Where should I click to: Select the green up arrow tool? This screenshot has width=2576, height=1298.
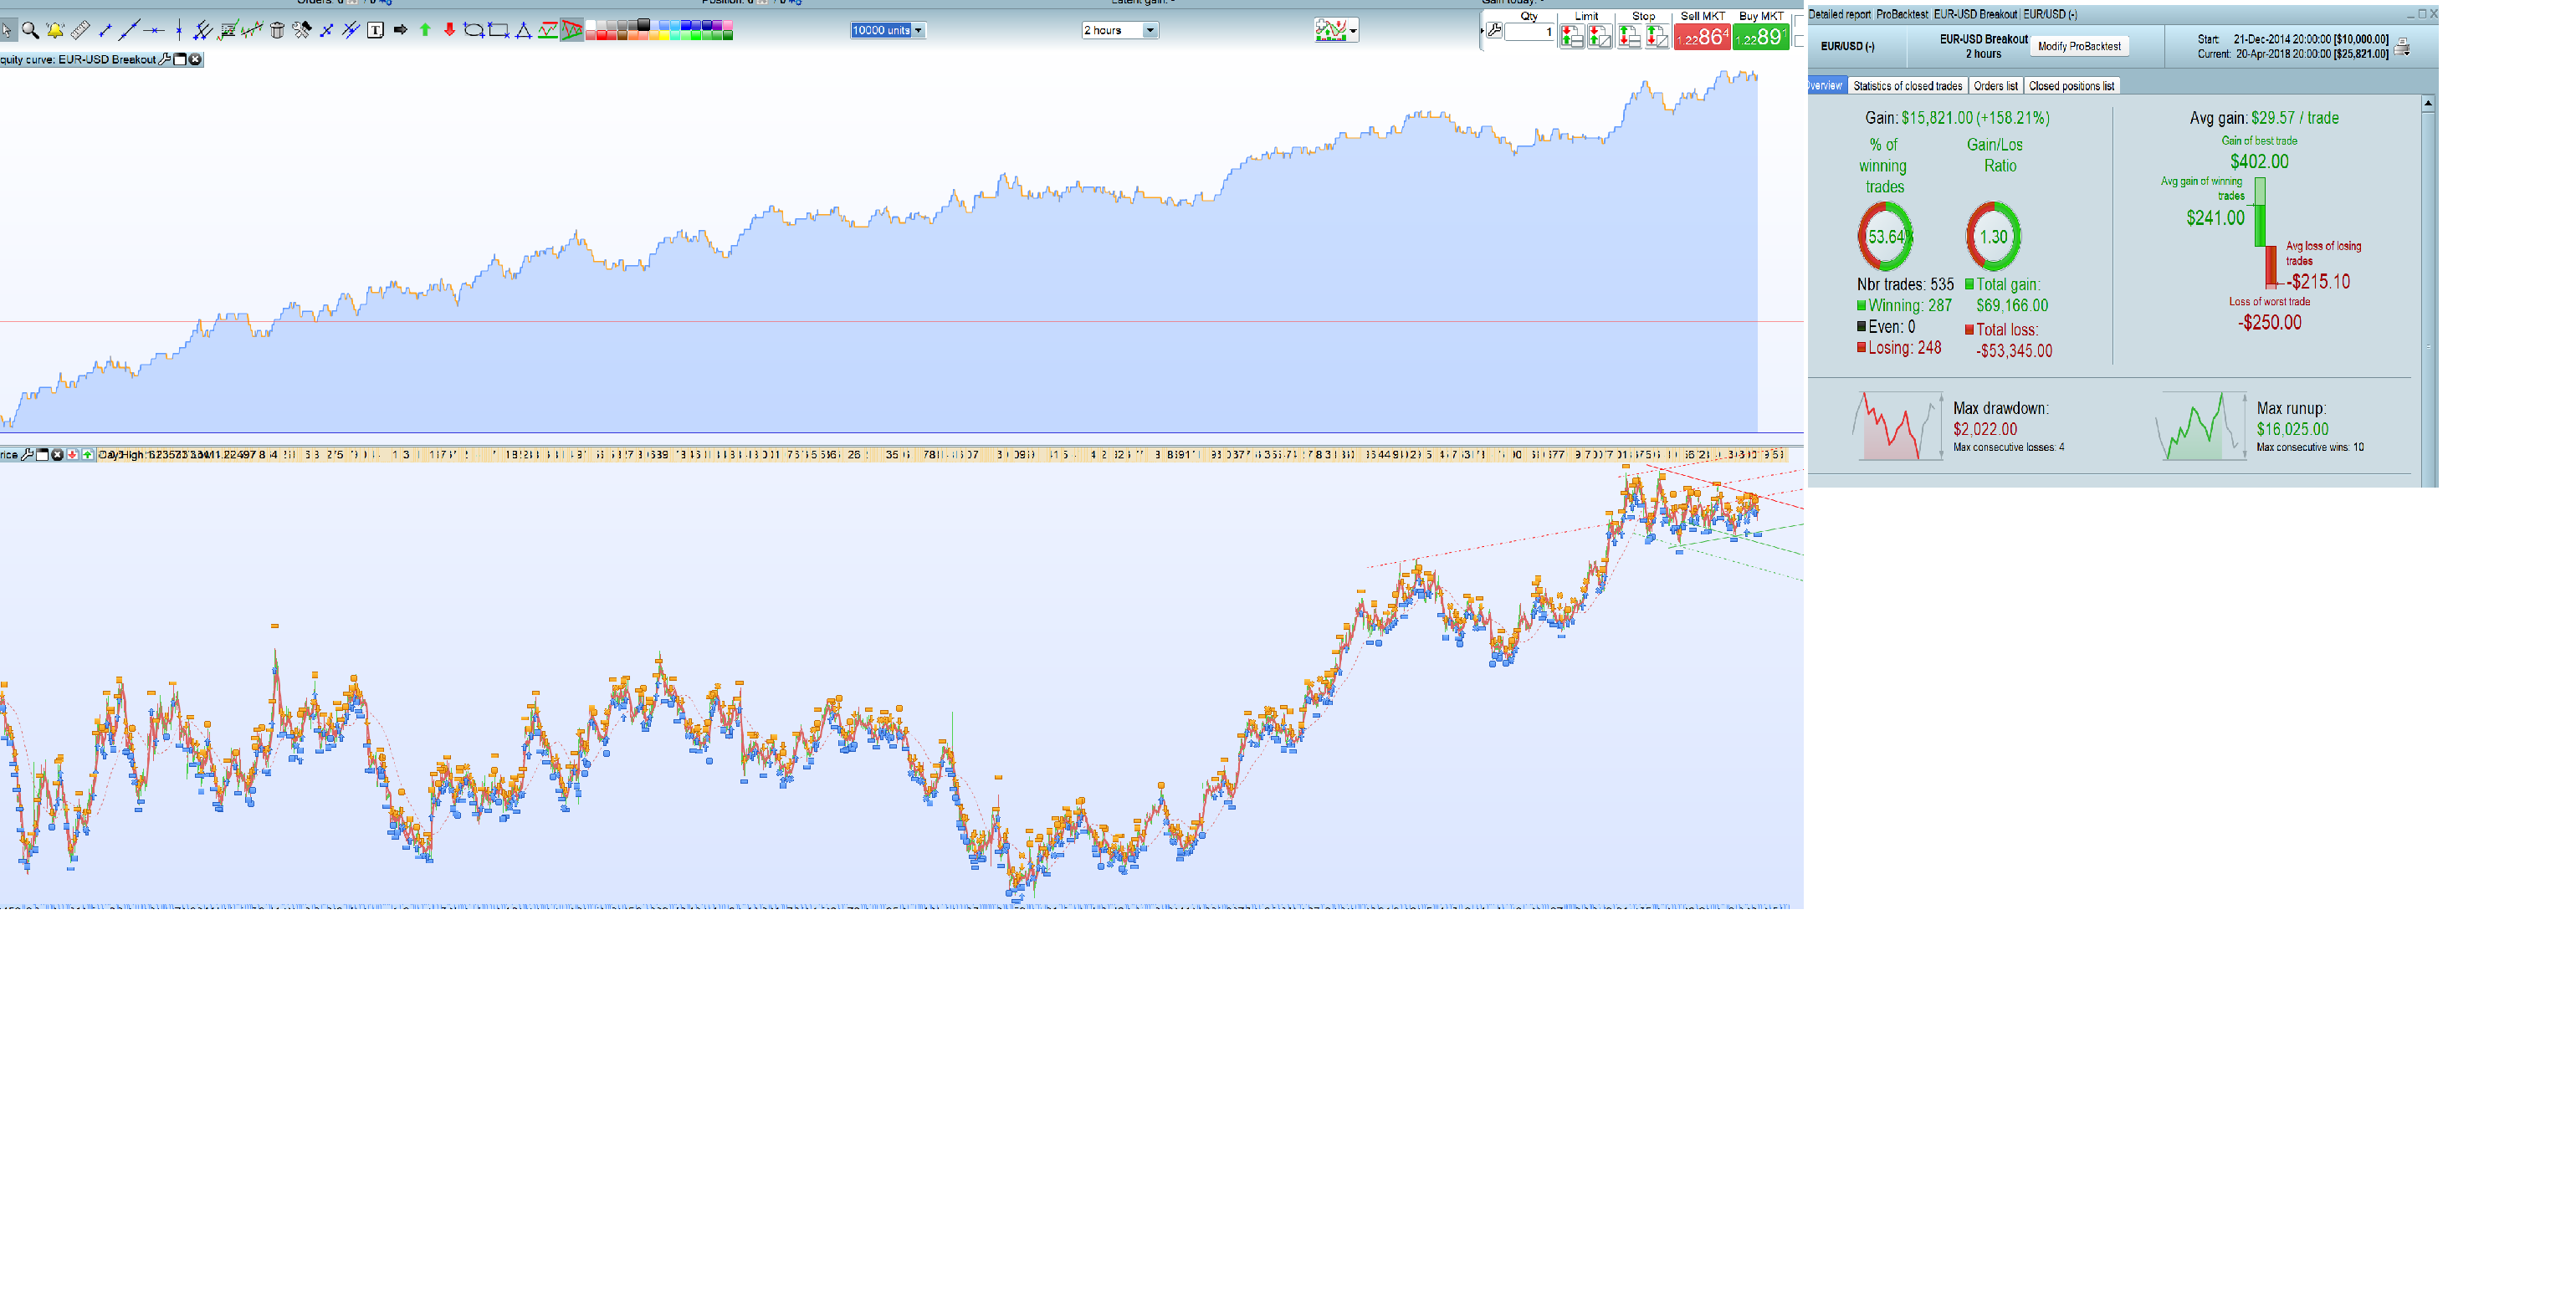point(425,31)
